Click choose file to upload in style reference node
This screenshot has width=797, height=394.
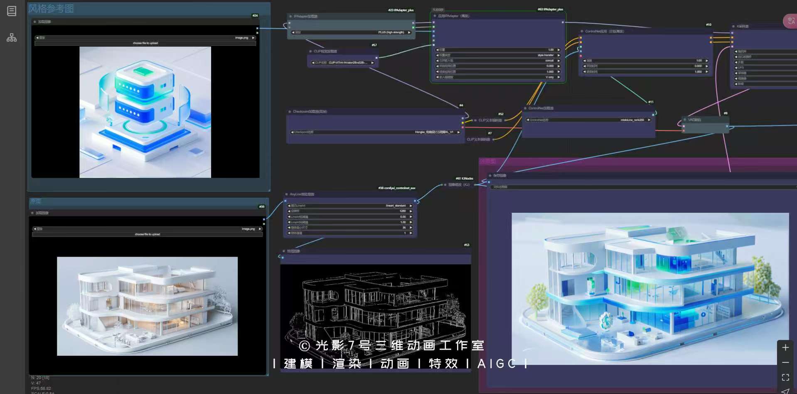point(145,43)
